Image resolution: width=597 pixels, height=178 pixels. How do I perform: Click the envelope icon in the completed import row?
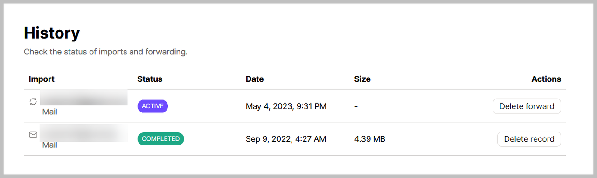point(33,134)
